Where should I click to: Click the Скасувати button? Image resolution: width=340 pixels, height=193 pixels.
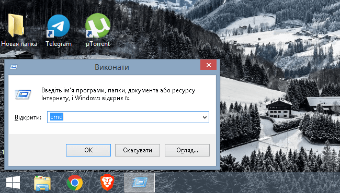[x=138, y=150]
